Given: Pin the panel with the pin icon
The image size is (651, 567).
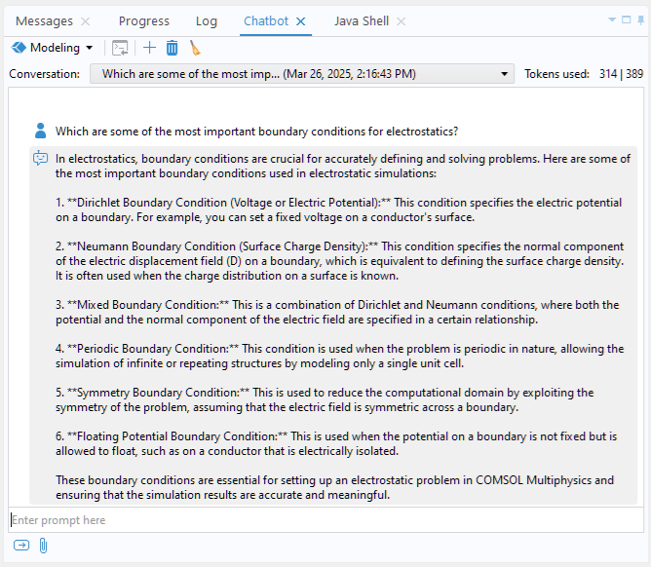Looking at the screenshot, I should [x=640, y=19].
